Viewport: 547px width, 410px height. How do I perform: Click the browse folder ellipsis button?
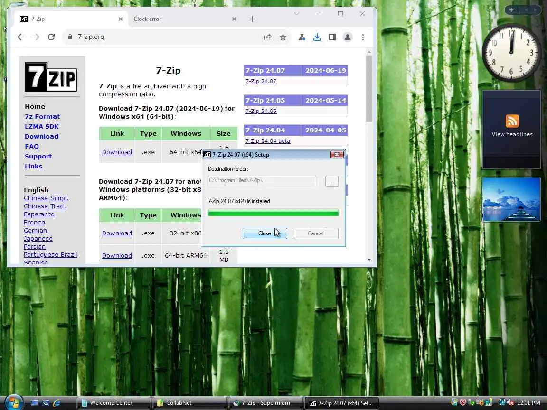(x=332, y=181)
